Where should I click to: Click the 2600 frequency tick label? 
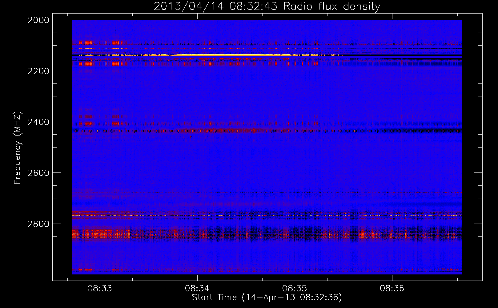(x=38, y=173)
